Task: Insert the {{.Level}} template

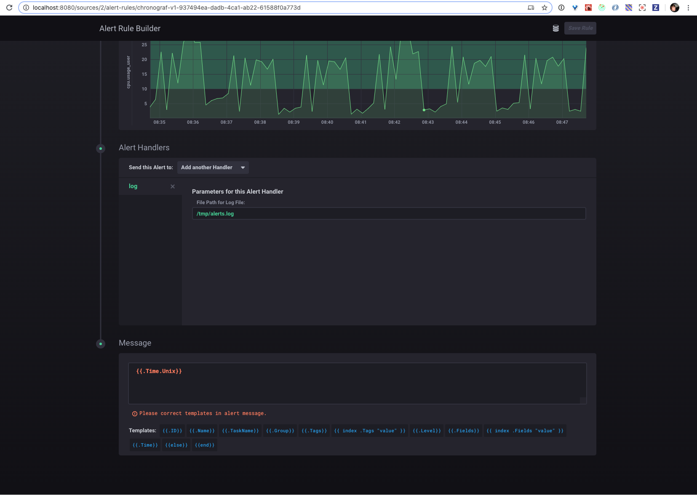Action: coord(426,430)
